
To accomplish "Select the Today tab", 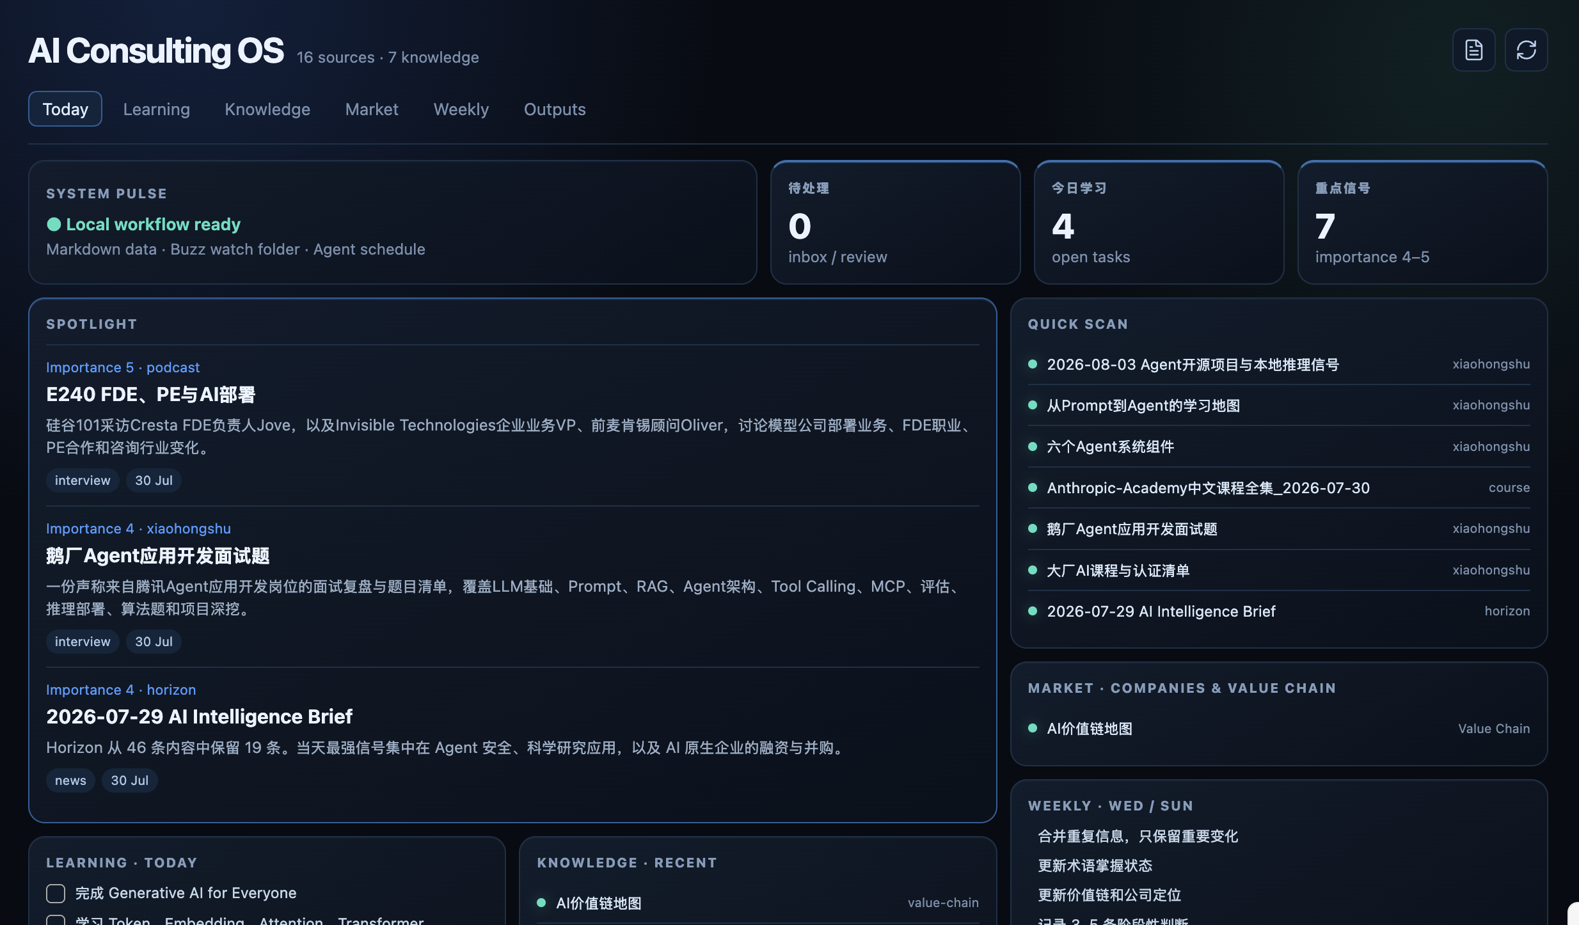I will click(x=65, y=109).
